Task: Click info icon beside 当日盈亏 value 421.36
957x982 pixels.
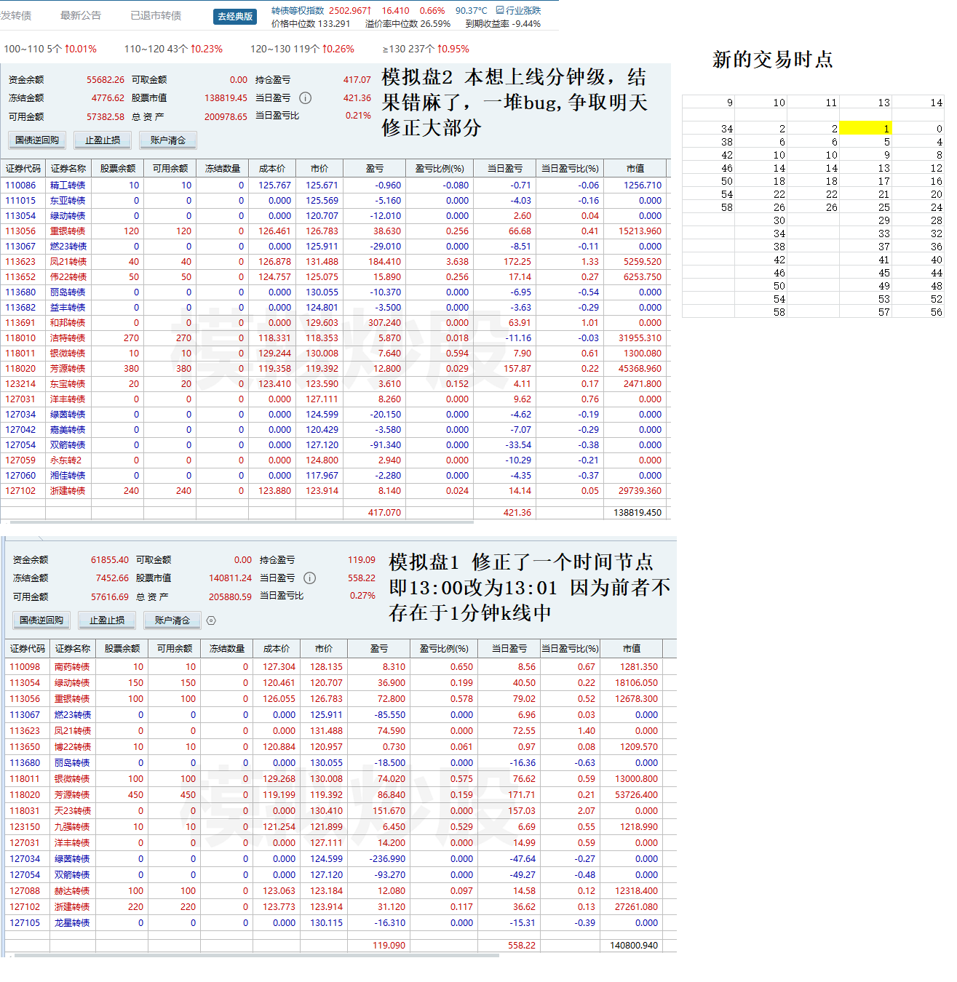Action: tap(306, 98)
